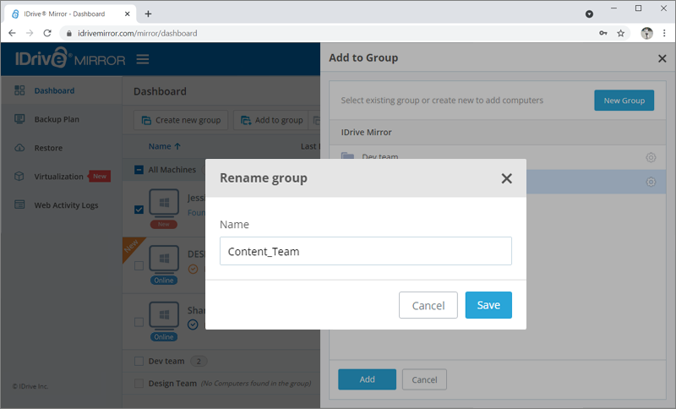Open Backup Plan in sidebar
The width and height of the screenshot is (676, 409).
point(57,119)
